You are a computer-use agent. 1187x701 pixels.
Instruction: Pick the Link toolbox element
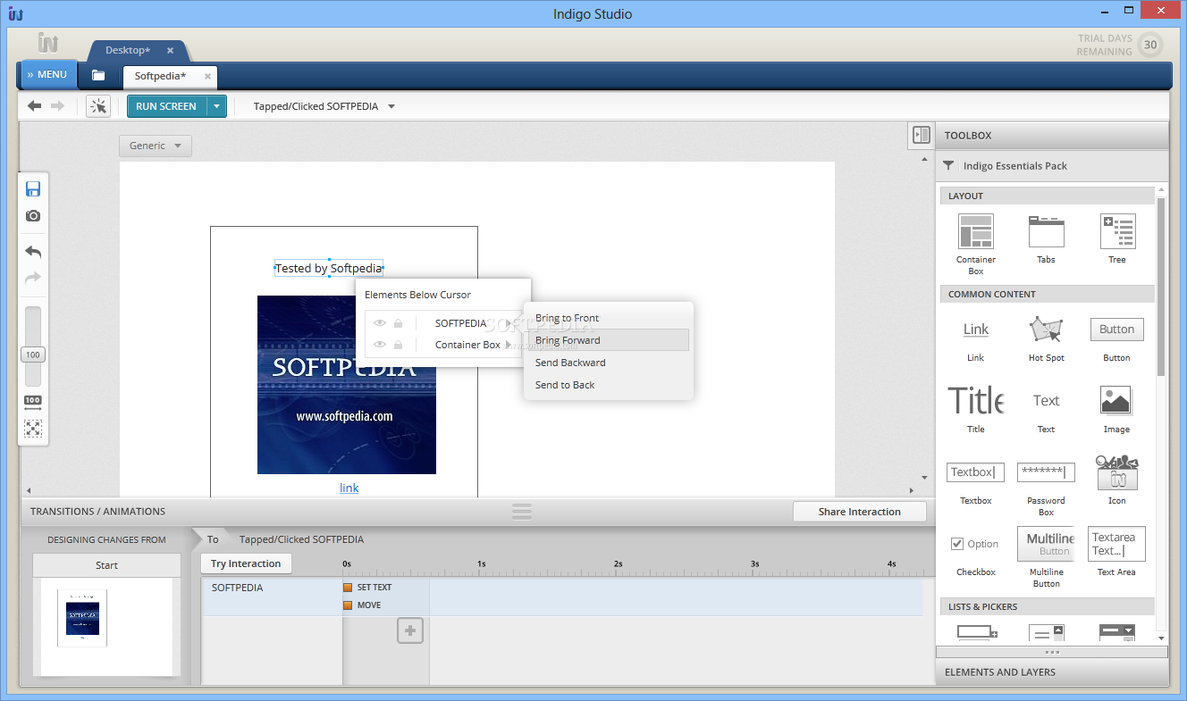coord(976,340)
